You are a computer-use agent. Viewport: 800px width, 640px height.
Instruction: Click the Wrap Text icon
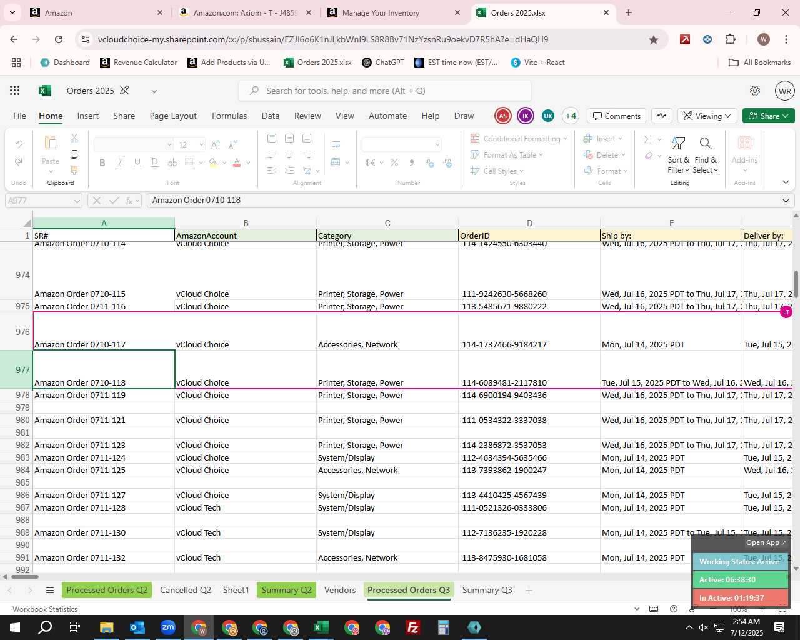point(336,144)
